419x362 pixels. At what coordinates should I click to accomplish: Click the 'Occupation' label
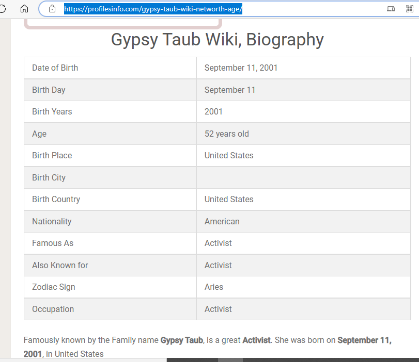point(53,309)
